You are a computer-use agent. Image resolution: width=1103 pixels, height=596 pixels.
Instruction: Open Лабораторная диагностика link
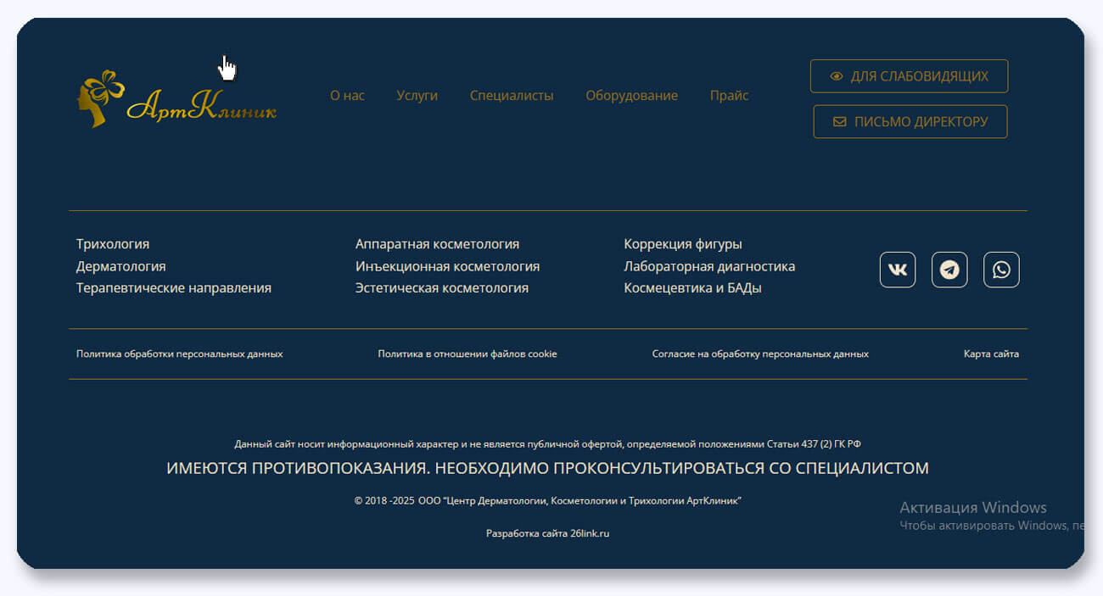709,266
